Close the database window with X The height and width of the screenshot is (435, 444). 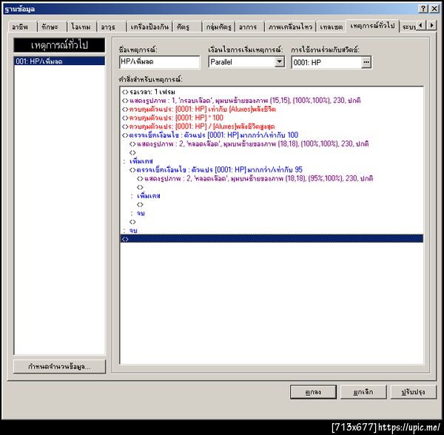click(434, 9)
